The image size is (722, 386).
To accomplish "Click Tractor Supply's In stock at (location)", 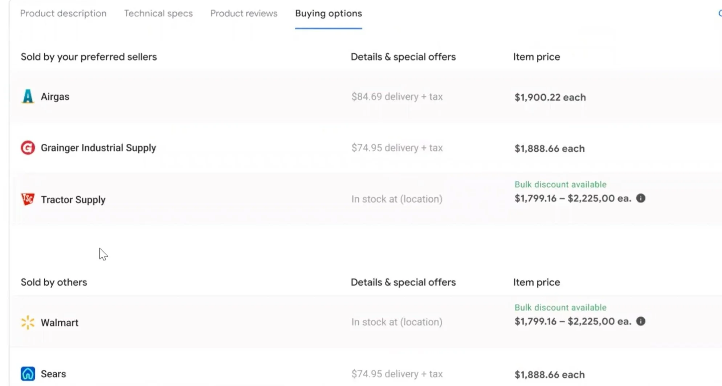I will pyautogui.click(x=397, y=199).
